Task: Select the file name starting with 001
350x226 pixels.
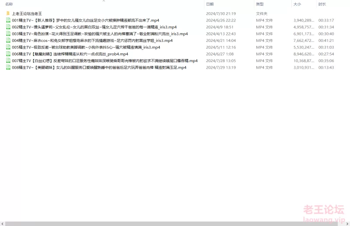Action: pos(85,20)
